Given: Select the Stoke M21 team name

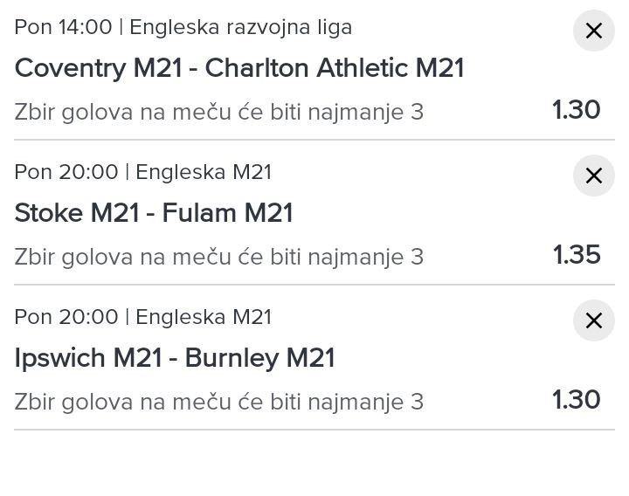Looking at the screenshot, I should coord(77,213).
